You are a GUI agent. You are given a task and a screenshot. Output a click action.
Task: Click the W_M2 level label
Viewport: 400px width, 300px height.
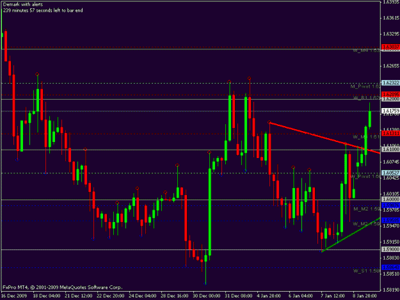[x=367, y=224]
